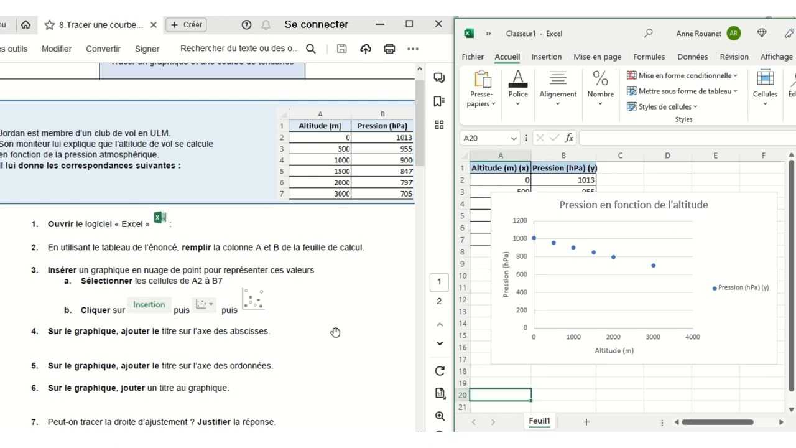Switch to the Insertion ribbon tab
The width and height of the screenshot is (796, 448).
point(547,57)
